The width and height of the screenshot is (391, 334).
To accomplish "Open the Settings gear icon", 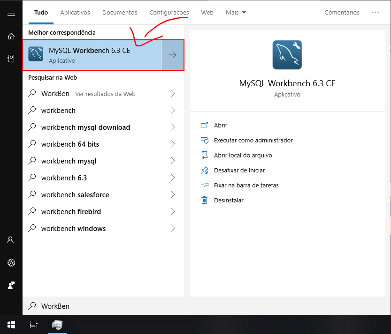I will pos(11,263).
